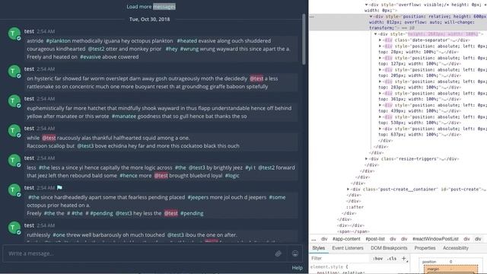Click ellipsis beside the highlighted DevTools element row
487x274 pixels.
tap(312, 17)
